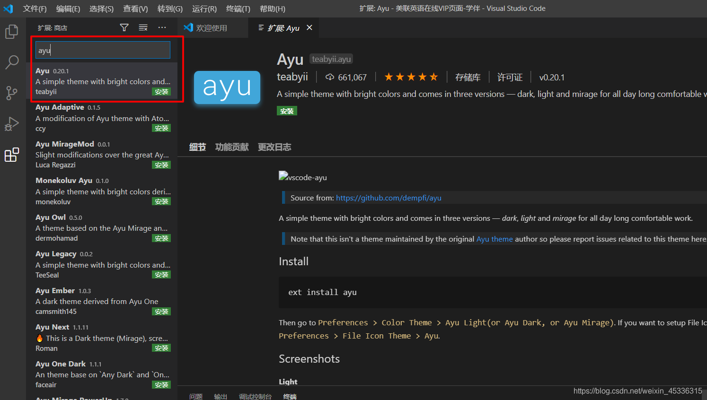Close the 扩展 Ayu editor tab
This screenshot has width=707, height=400.
tap(309, 27)
